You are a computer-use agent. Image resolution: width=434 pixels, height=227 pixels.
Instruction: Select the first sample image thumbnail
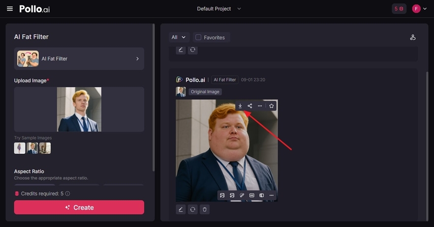19,148
